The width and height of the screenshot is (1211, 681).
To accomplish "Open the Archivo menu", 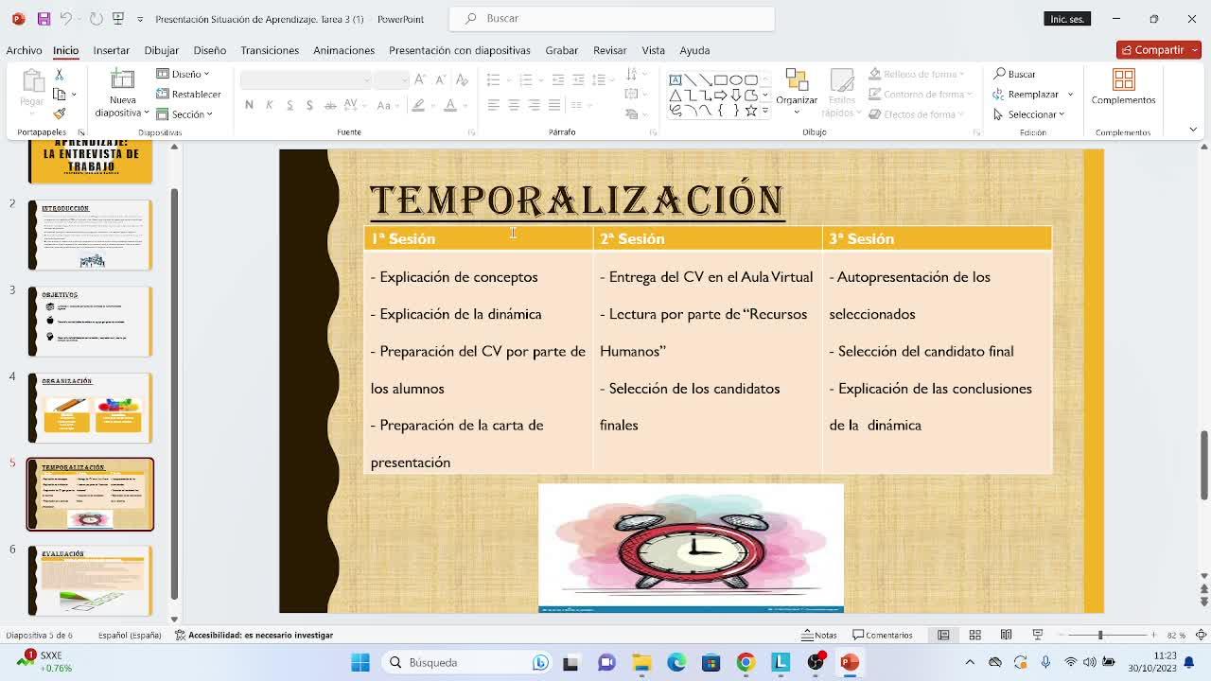I will pos(24,50).
